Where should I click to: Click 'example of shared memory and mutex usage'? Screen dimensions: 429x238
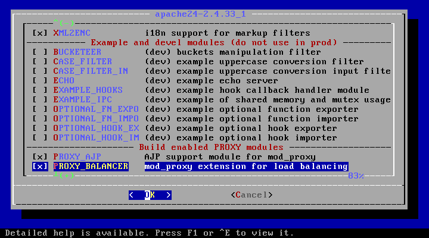coord(284,100)
